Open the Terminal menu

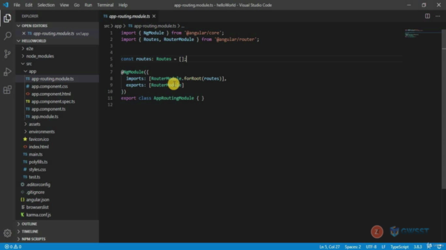(105, 5)
